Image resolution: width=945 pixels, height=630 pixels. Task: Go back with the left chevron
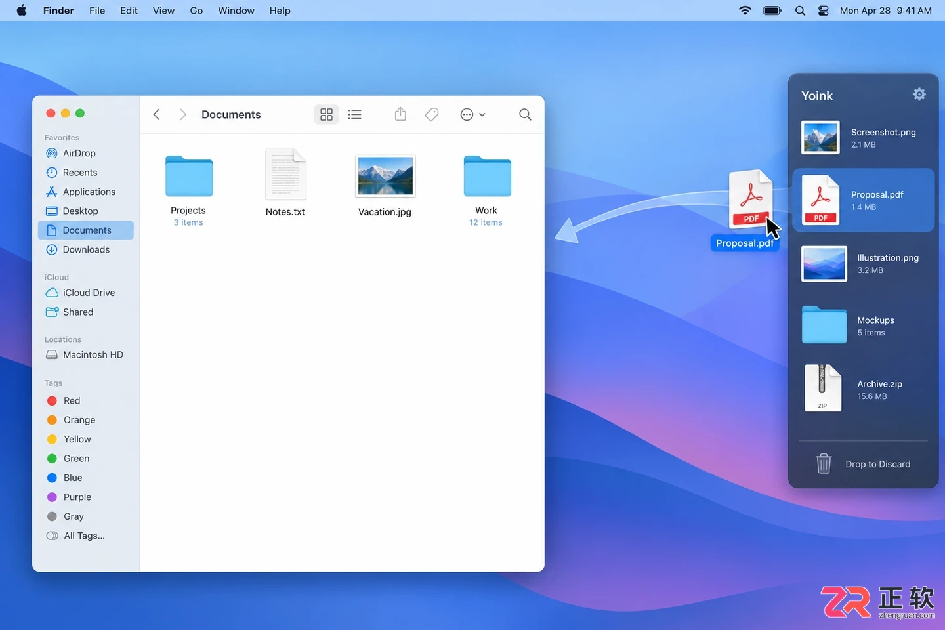pos(156,114)
